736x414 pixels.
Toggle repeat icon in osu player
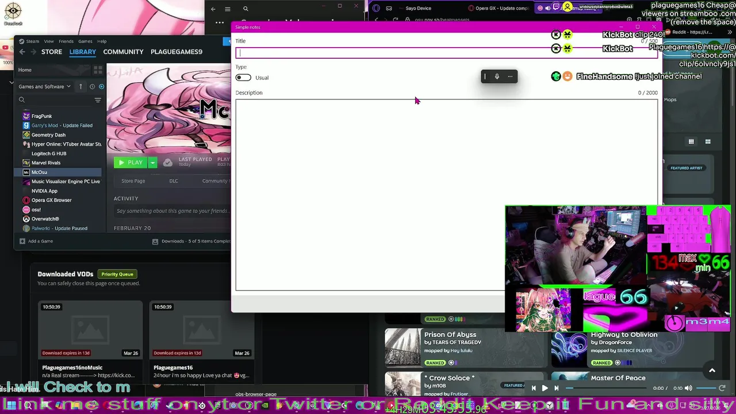click(x=722, y=388)
